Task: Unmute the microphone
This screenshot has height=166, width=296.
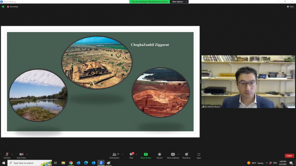Action: pyautogui.click(x=7, y=155)
